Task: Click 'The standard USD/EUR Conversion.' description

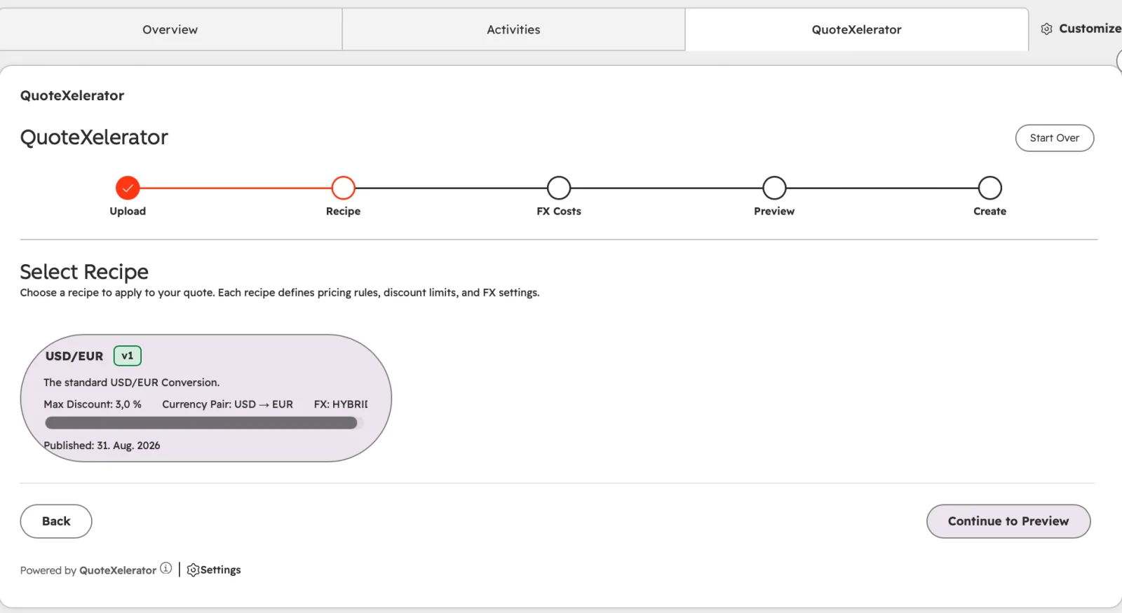Action: point(132,383)
